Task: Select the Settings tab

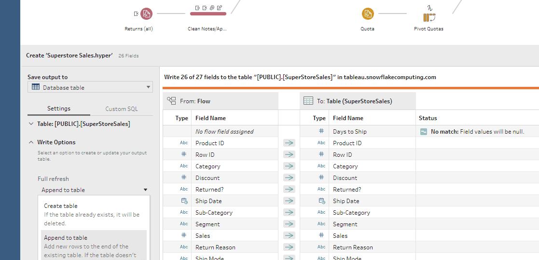Action: pyautogui.click(x=59, y=109)
